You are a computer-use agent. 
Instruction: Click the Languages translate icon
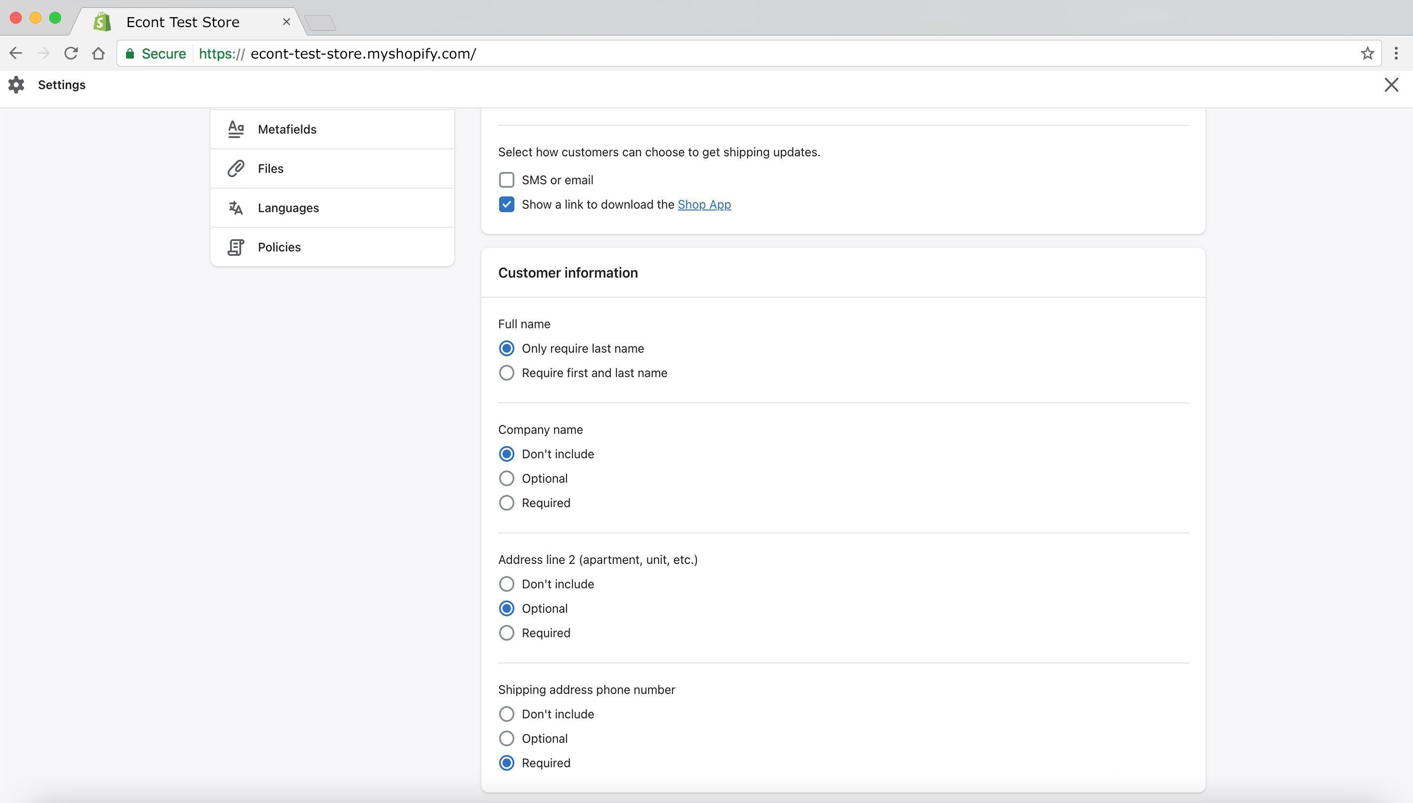(235, 208)
